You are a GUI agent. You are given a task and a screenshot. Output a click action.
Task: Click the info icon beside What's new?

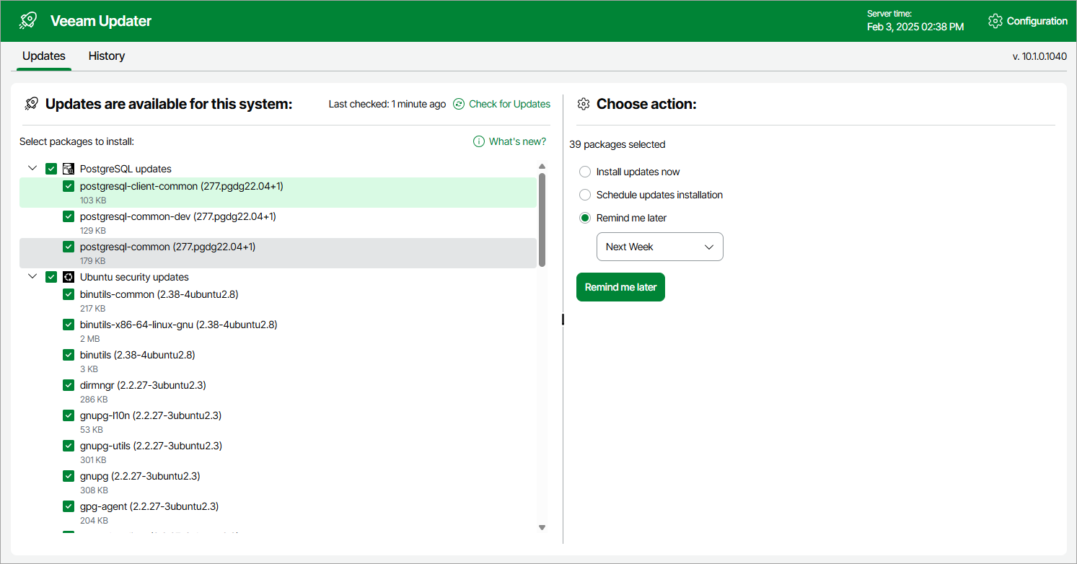point(479,141)
